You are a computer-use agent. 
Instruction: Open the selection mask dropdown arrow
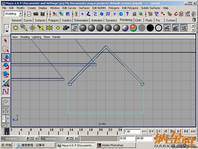tap(76, 14)
